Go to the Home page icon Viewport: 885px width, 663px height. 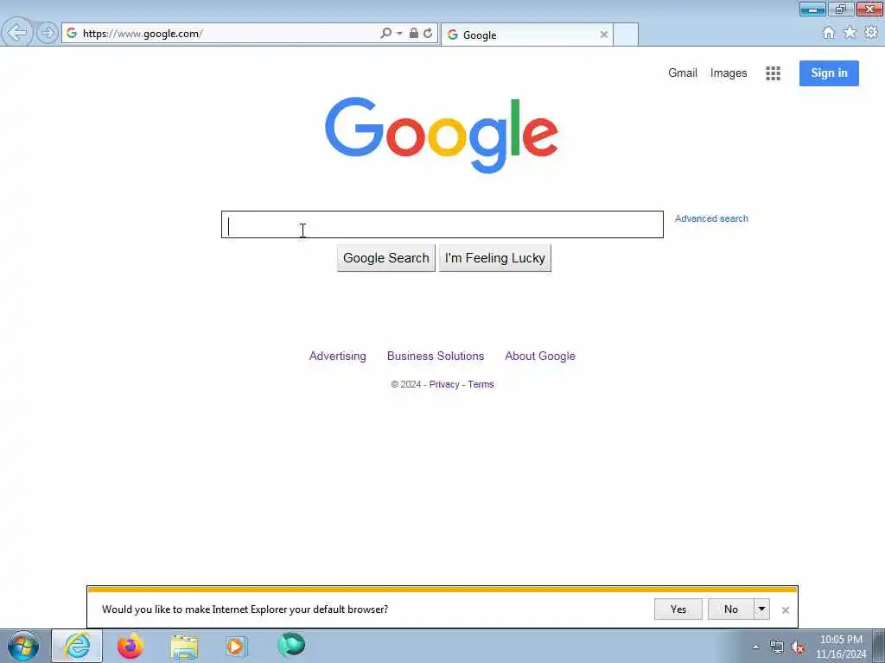coord(828,33)
